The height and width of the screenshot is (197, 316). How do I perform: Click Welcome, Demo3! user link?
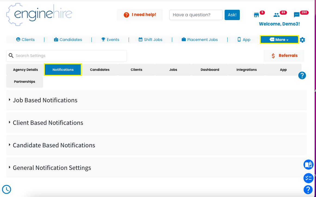click(279, 24)
